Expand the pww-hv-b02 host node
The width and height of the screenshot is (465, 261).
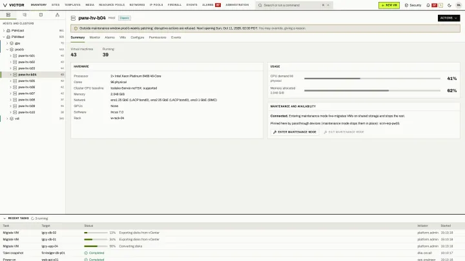[10, 62]
